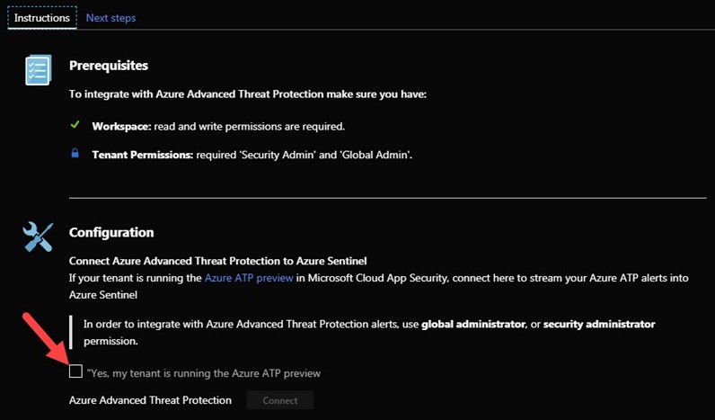Click the Configuration wrench and screwdriver icon
This screenshot has height=420, width=715.
tap(38, 237)
